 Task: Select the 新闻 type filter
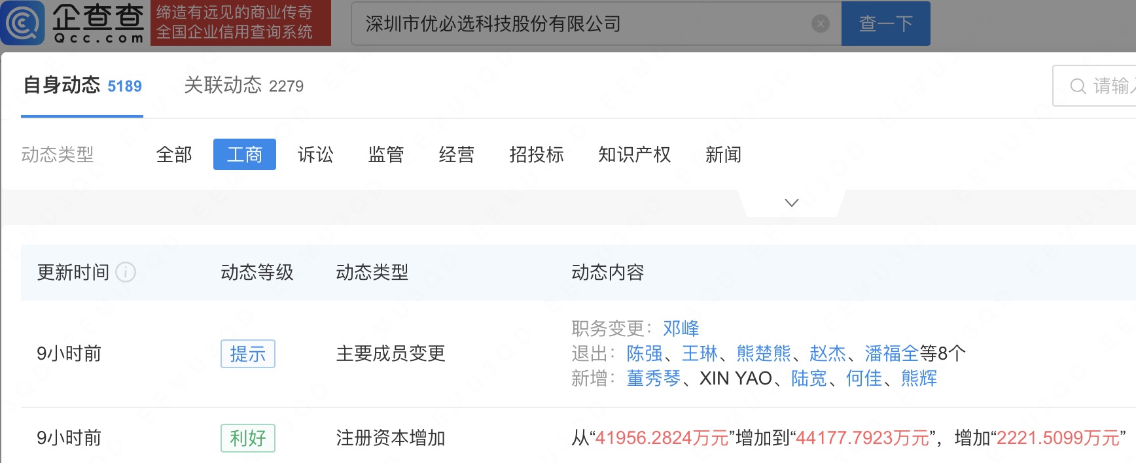click(x=724, y=154)
